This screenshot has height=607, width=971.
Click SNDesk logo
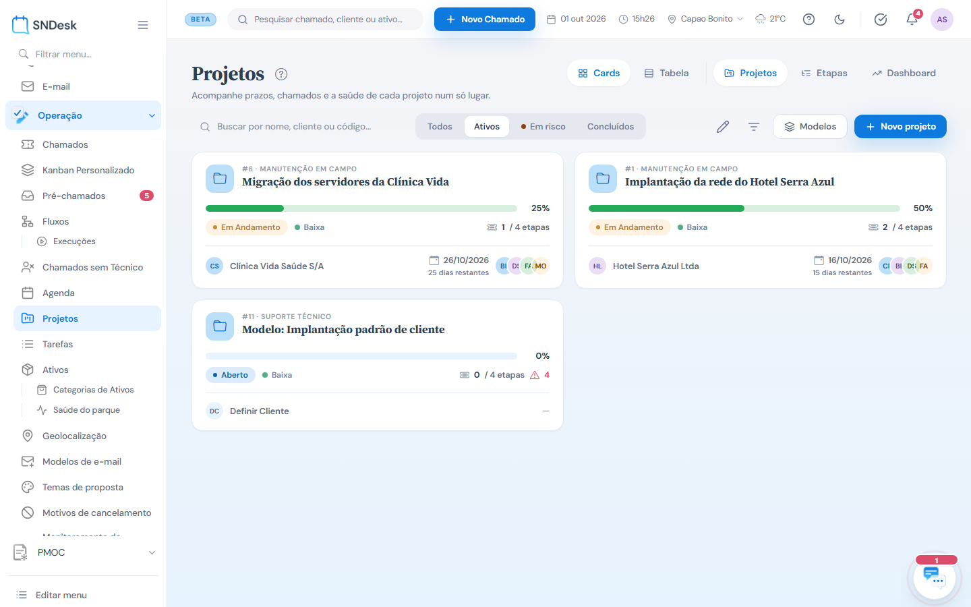pos(45,25)
